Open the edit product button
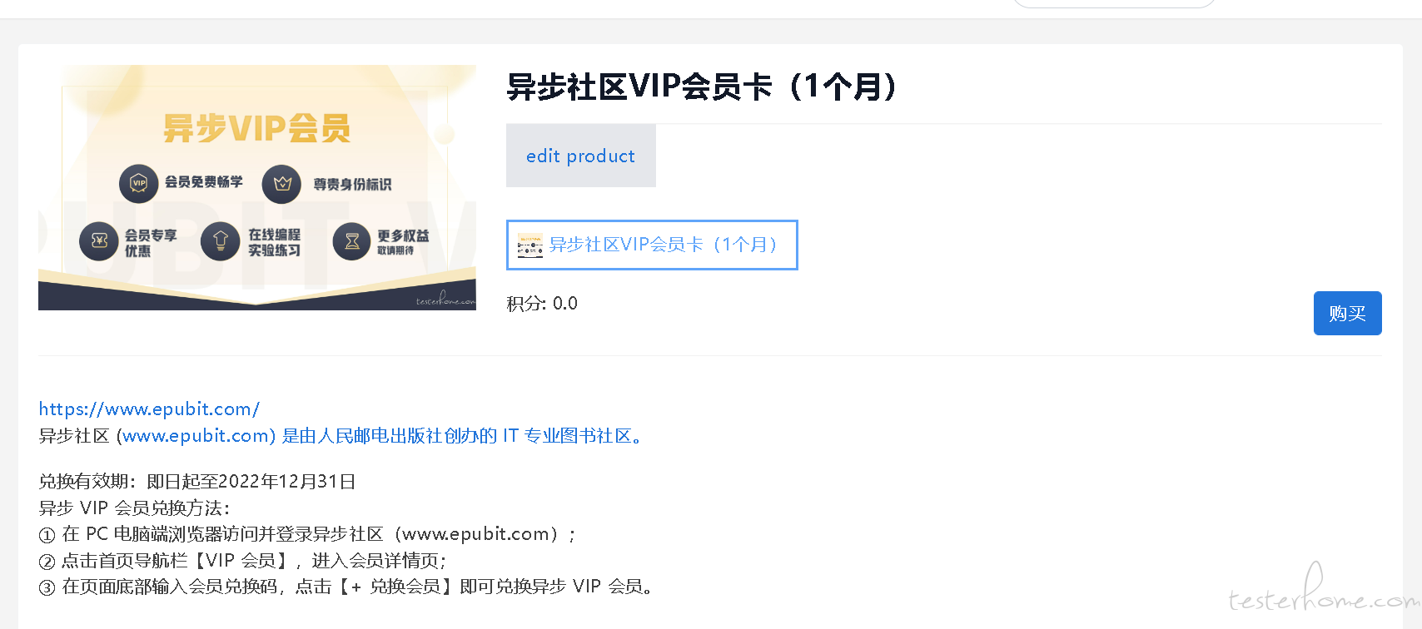The height and width of the screenshot is (629, 1422). (581, 156)
